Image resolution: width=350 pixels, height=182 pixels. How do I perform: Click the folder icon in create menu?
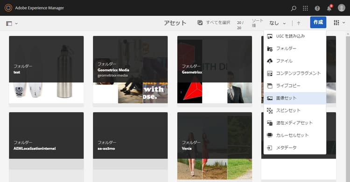click(x=270, y=49)
